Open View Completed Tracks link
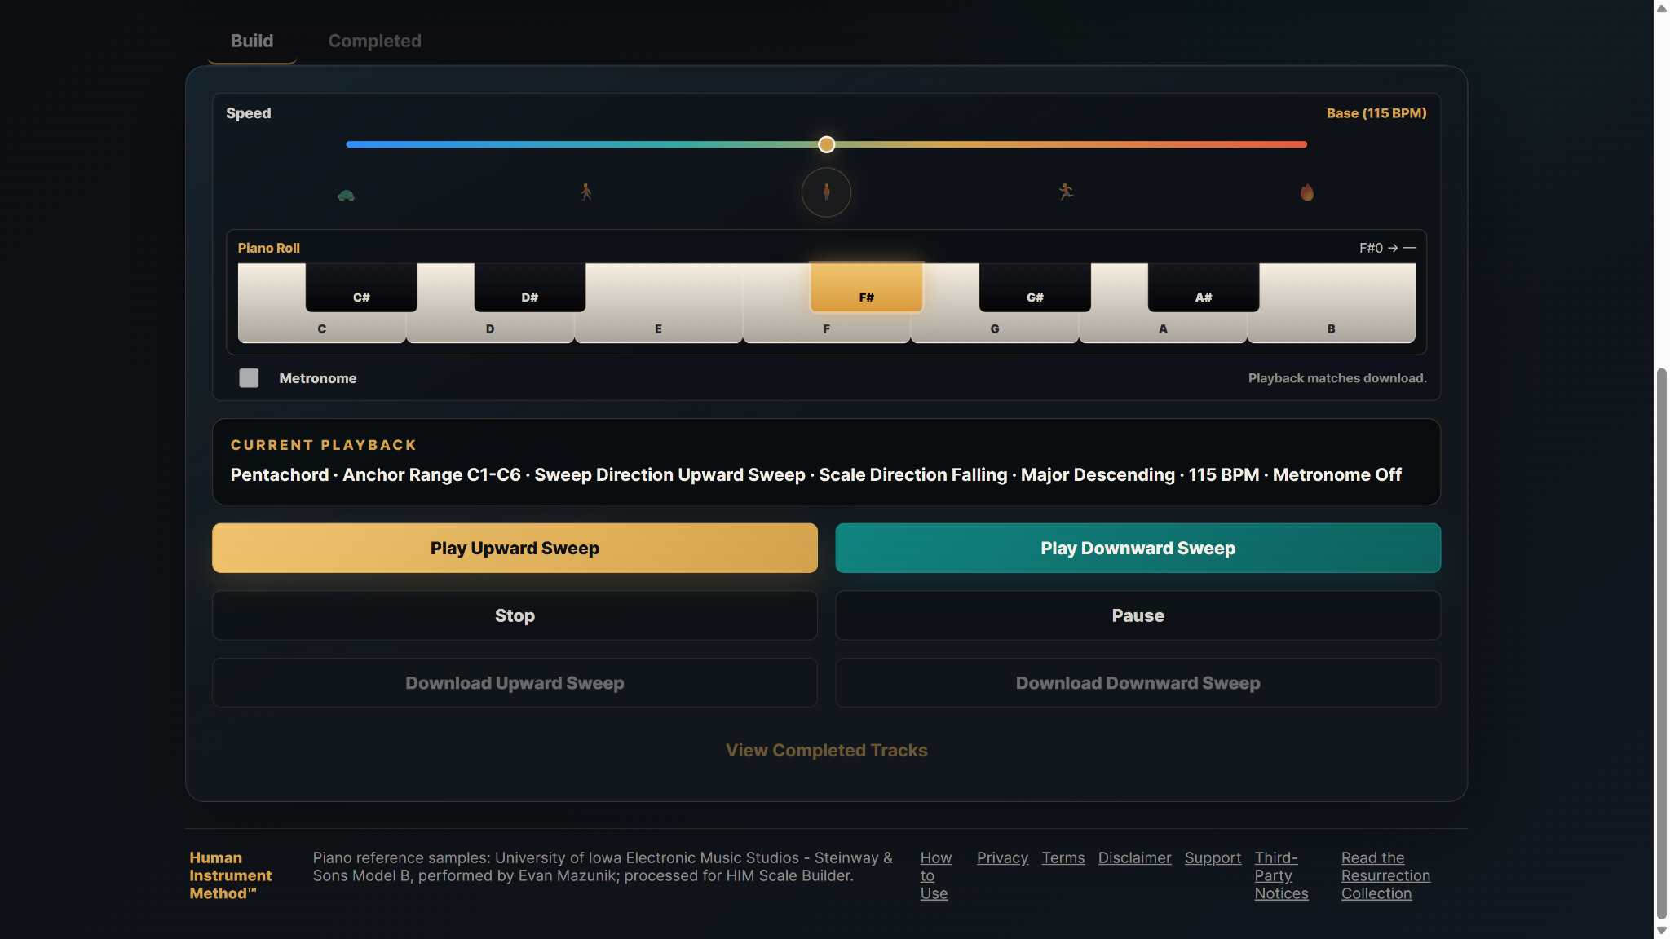Image resolution: width=1670 pixels, height=939 pixels. pos(826,750)
